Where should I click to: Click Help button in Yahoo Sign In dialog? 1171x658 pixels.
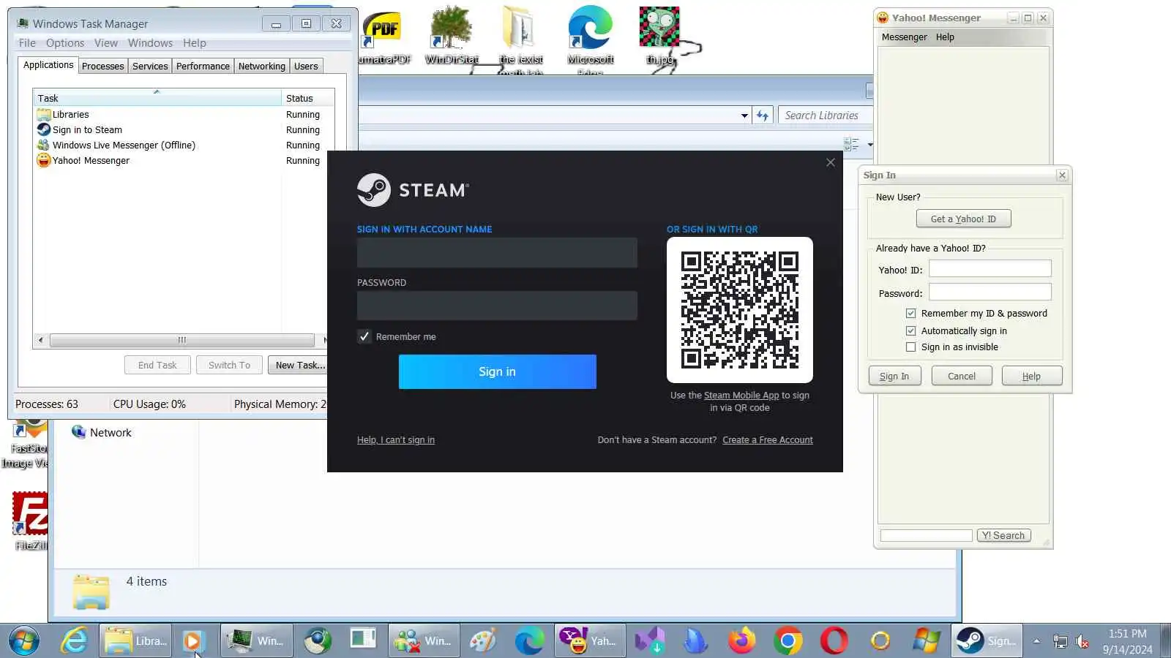[1031, 377]
